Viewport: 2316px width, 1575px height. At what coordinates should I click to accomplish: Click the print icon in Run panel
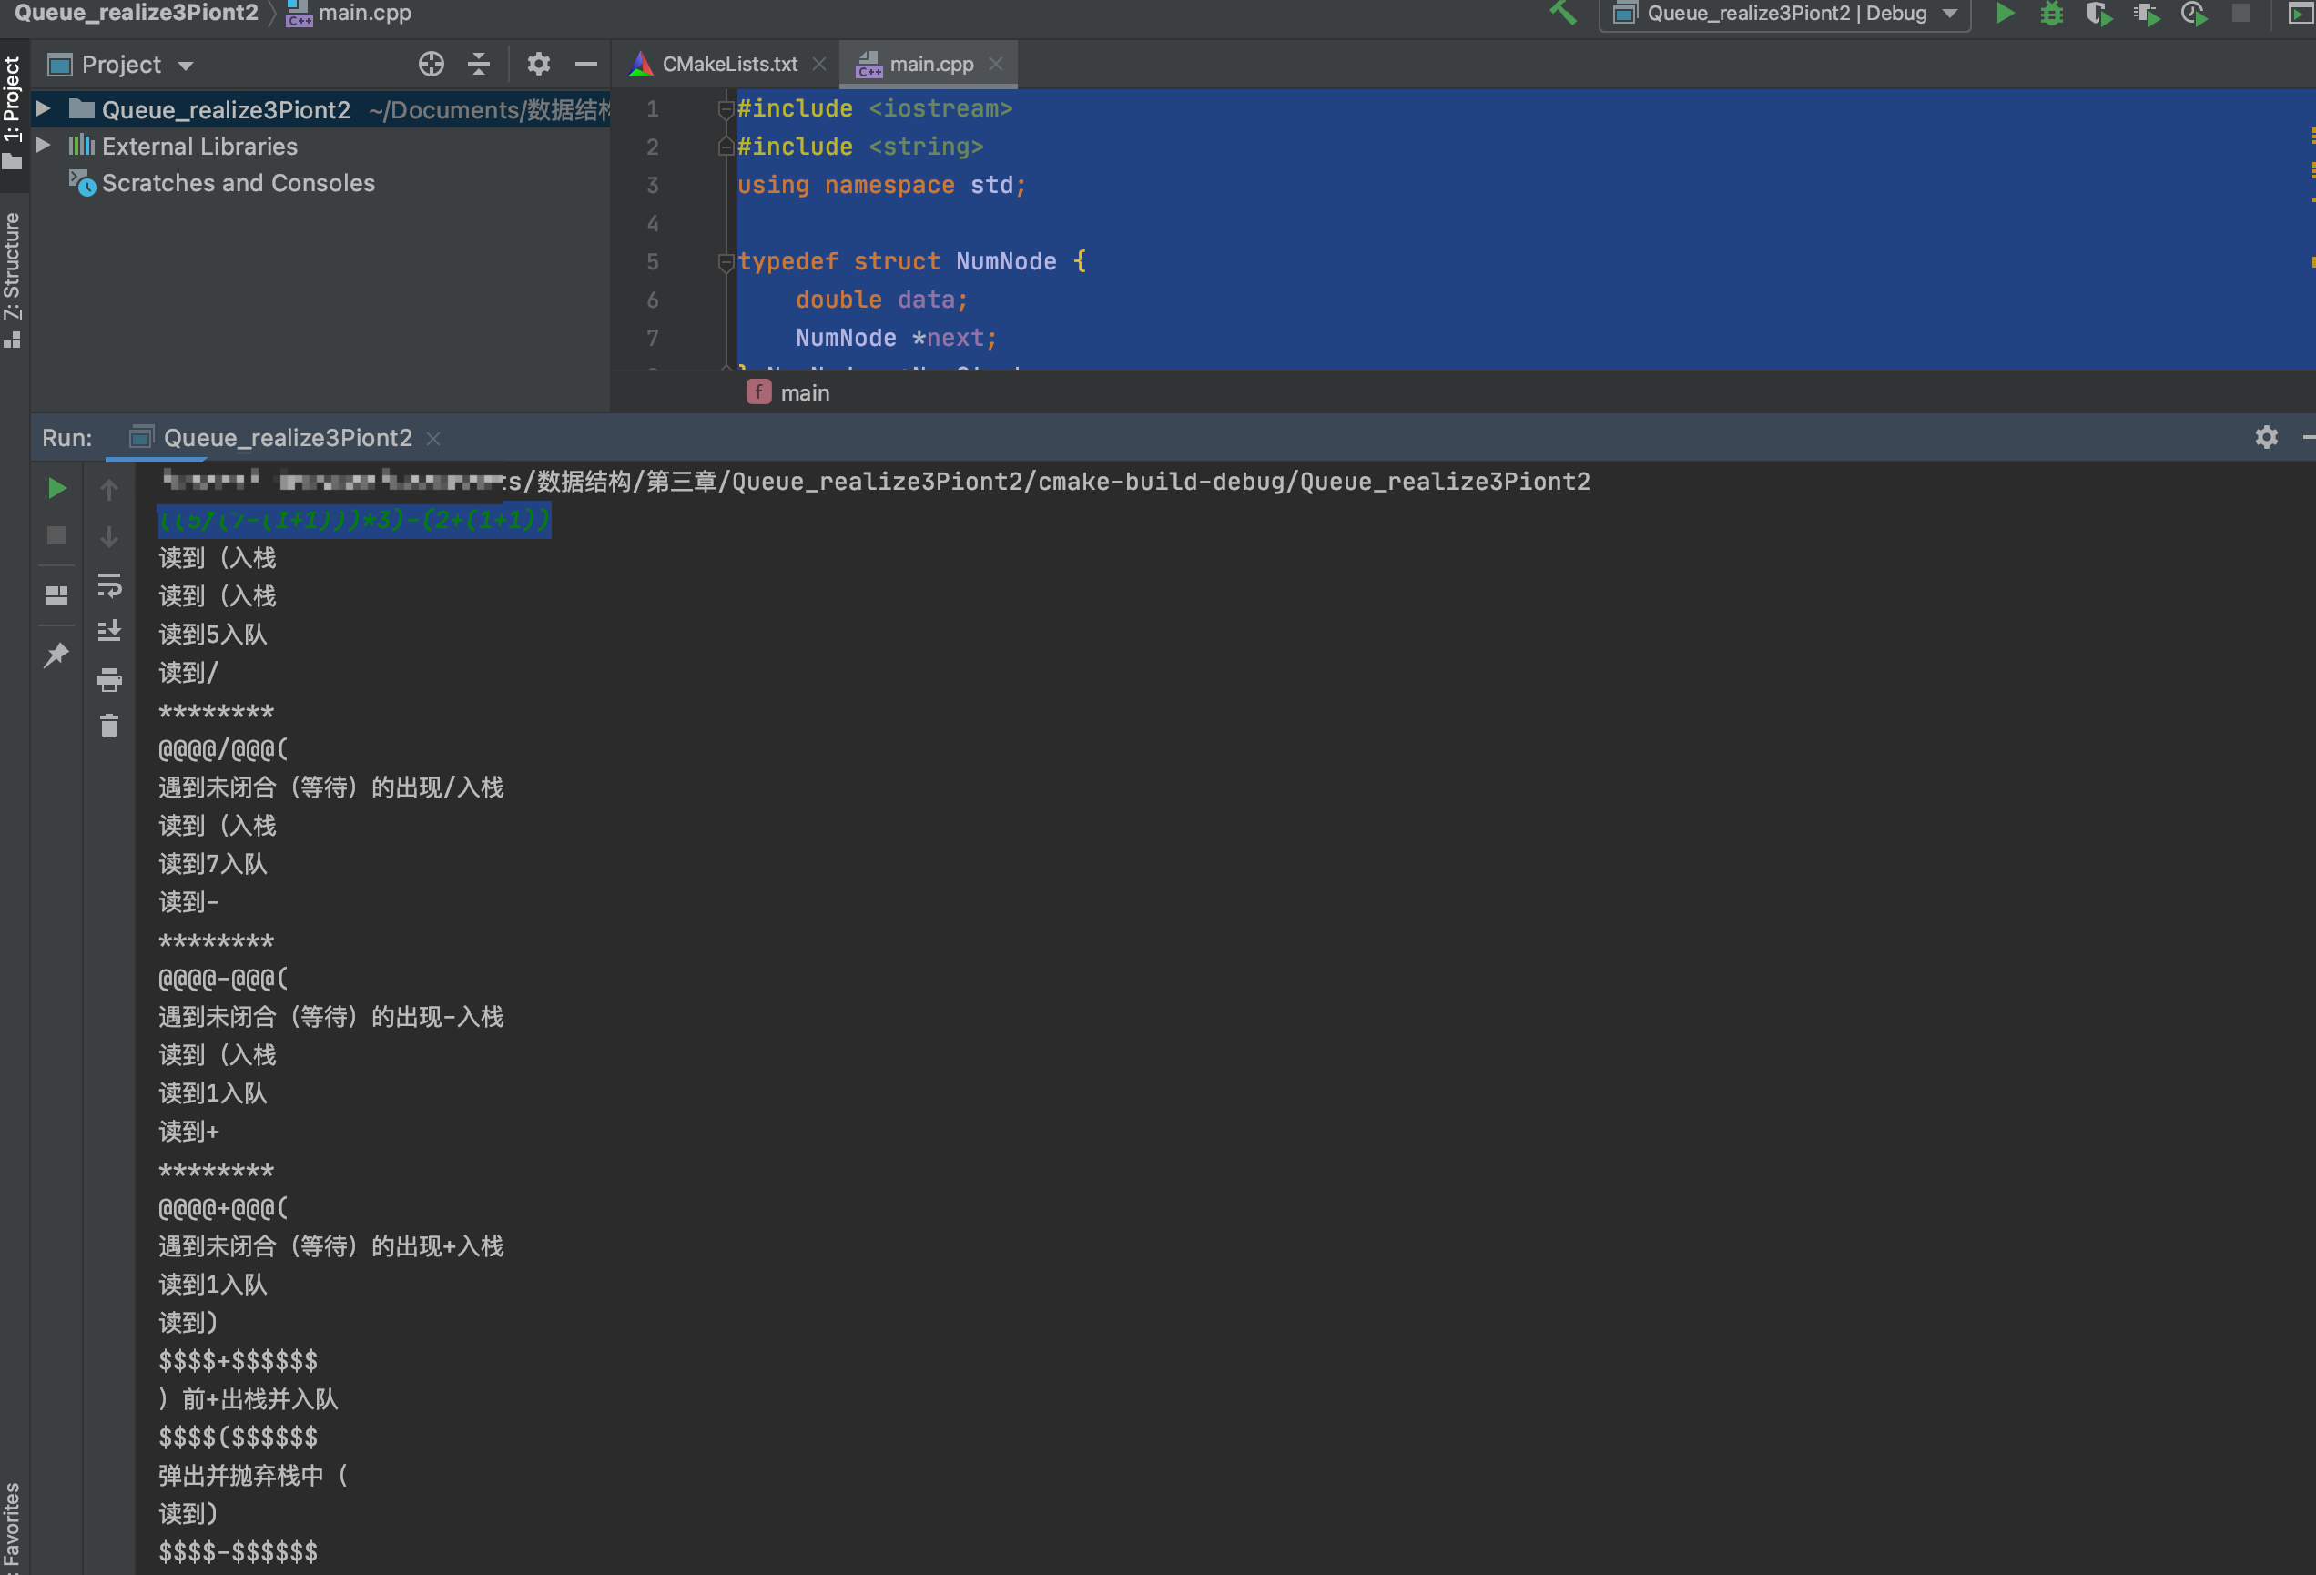pyautogui.click(x=108, y=680)
